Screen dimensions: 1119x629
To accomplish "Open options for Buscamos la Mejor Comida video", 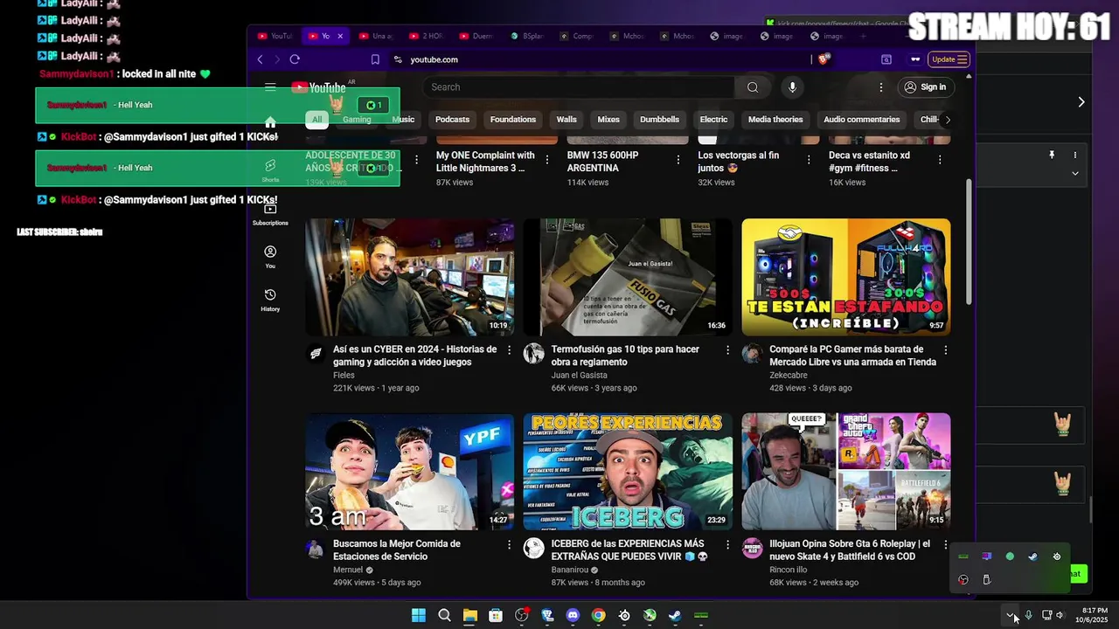I will coord(510,544).
